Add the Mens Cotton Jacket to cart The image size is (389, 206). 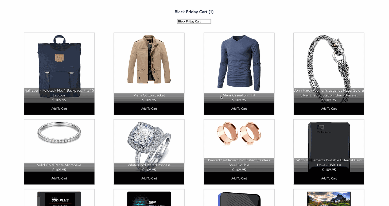149,108
